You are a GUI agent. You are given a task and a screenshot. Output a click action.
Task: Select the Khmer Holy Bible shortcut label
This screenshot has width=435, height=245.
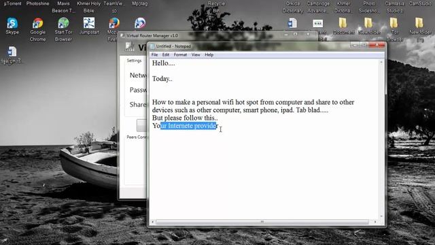click(x=89, y=7)
